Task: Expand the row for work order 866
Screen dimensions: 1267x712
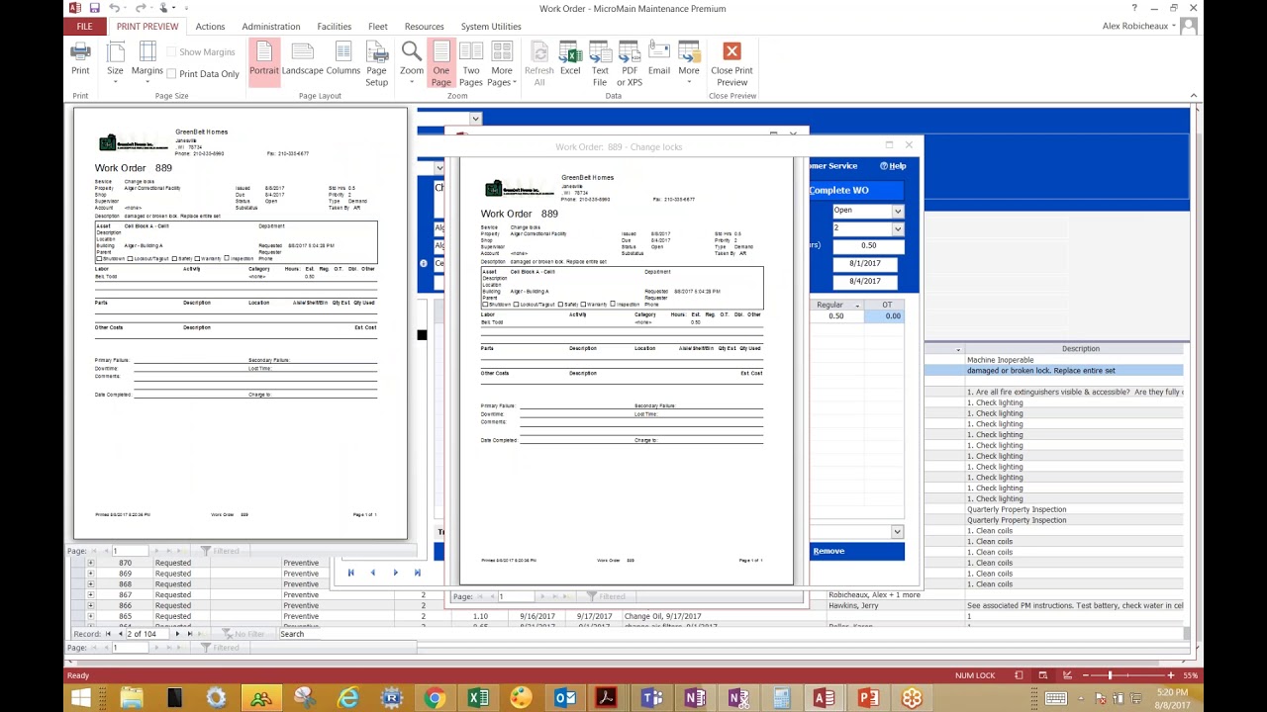Action: 90,606
